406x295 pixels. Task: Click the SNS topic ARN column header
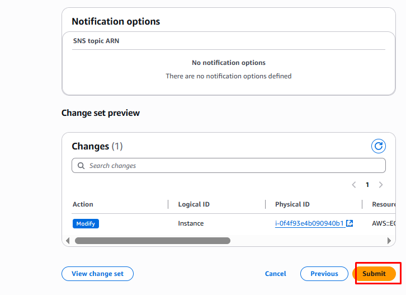[96, 41]
